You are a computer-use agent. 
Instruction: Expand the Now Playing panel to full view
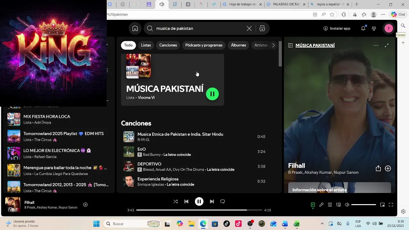click(x=387, y=45)
